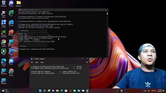This screenshot has height=93, width=166.
Task: Open the volume control in system tray
Action: (155, 91)
